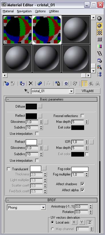This screenshot has height=235, width=105.
Task: Toggle Use interpolation under Refract
Action: 37,161
